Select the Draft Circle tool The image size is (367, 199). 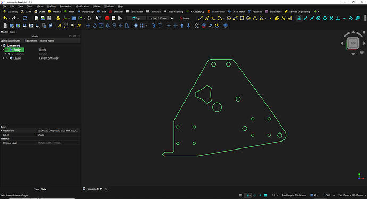pyautogui.click(x=229, y=18)
